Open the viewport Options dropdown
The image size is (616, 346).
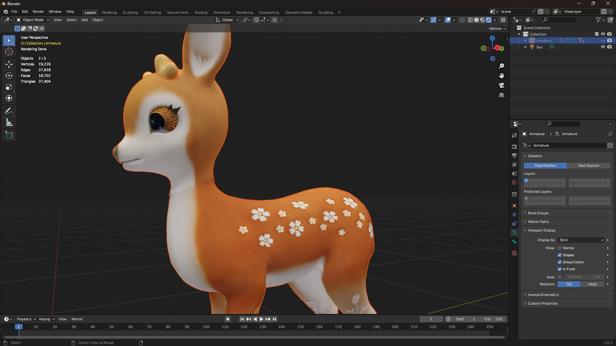pos(497,29)
